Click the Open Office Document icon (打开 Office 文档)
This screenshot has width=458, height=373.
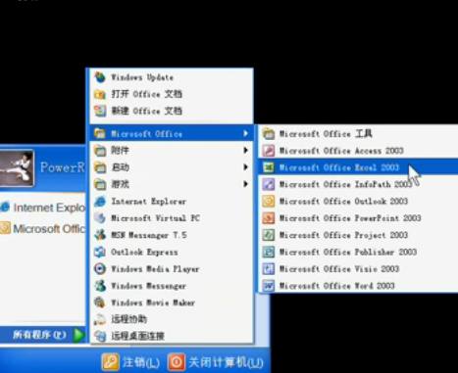pyautogui.click(x=100, y=94)
